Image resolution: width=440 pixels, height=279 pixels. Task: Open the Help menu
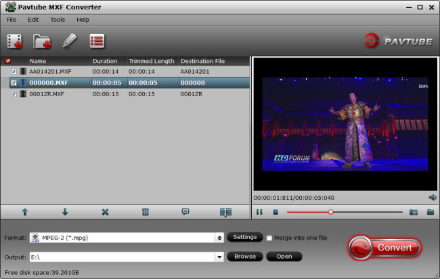tap(83, 20)
